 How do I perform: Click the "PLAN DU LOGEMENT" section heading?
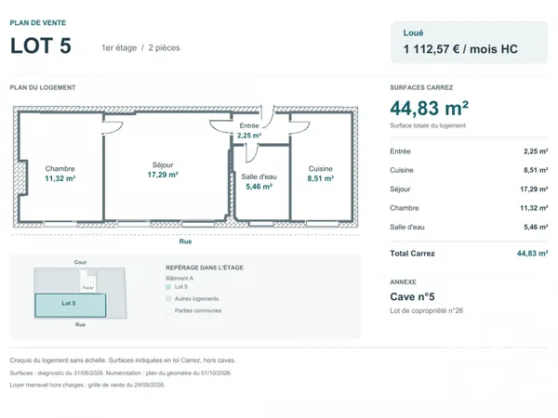pyautogui.click(x=43, y=87)
